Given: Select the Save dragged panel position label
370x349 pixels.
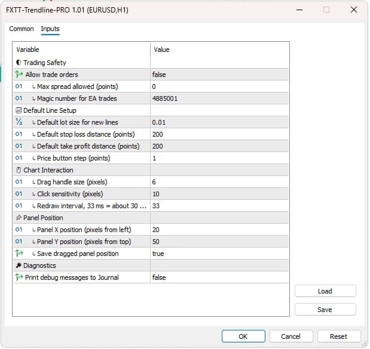Looking at the screenshot, I should 78,254.
